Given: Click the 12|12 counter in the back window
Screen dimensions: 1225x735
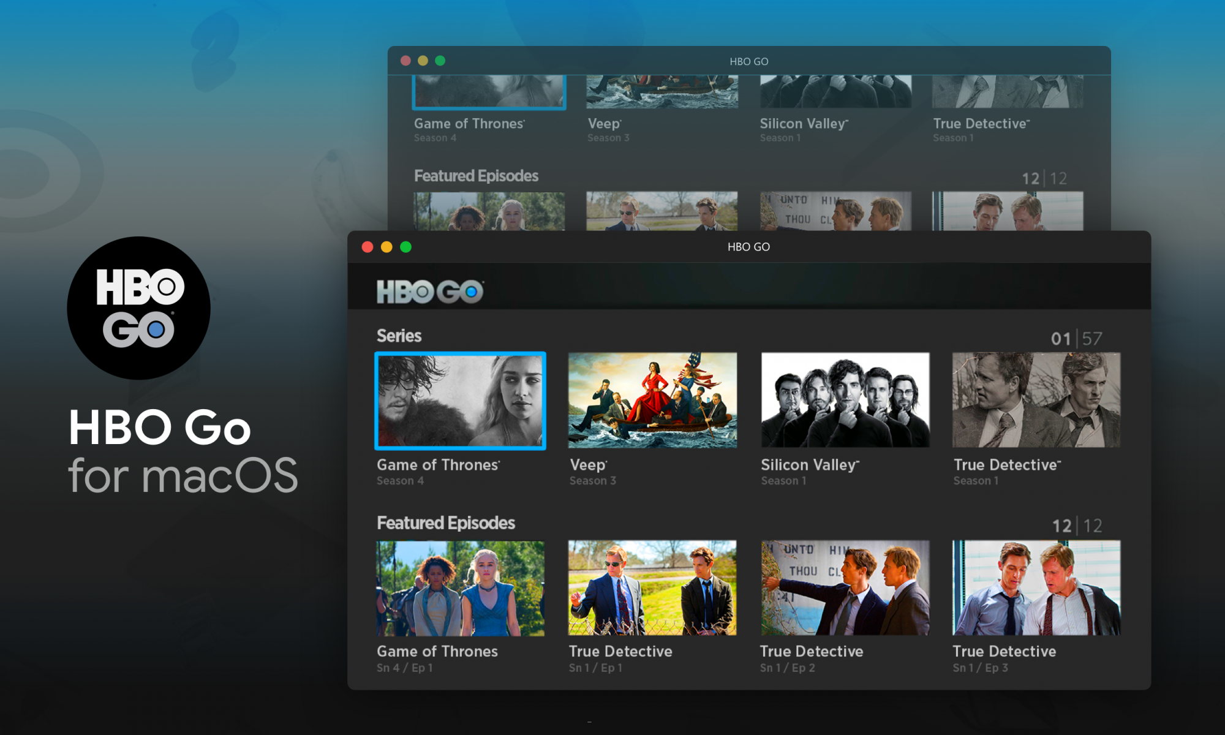Looking at the screenshot, I should tap(1044, 178).
